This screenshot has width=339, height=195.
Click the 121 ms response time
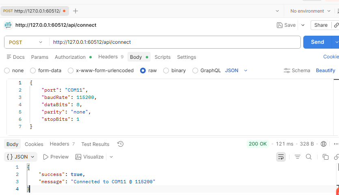[285, 144]
